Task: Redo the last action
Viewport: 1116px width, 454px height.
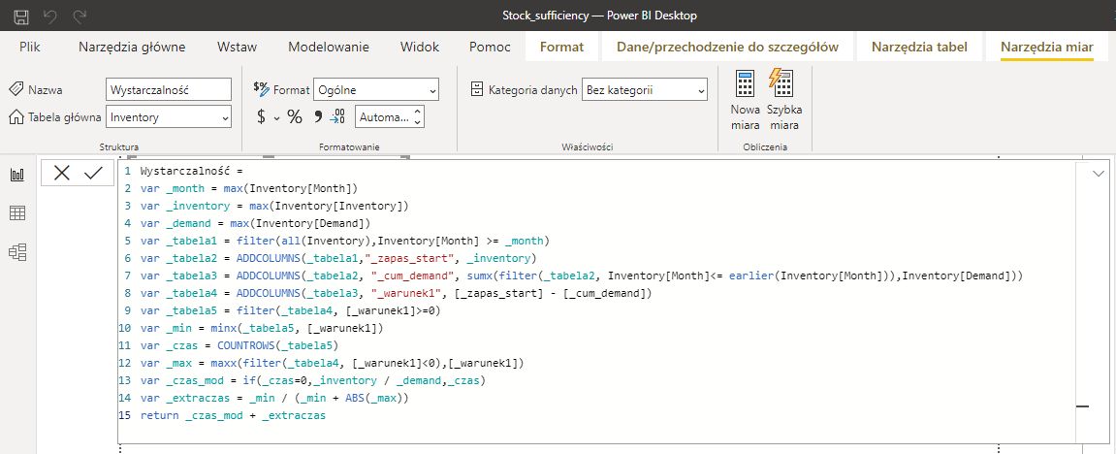Action: click(80, 15)
